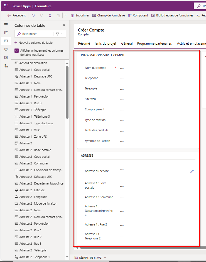The height and width of the screenshot is (262, 206).
Task: Edit Adresse du service with pencil icon
Action: click(x=192, y=172)
